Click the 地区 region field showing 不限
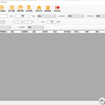The image size is (105, 105). pos(22,16)
